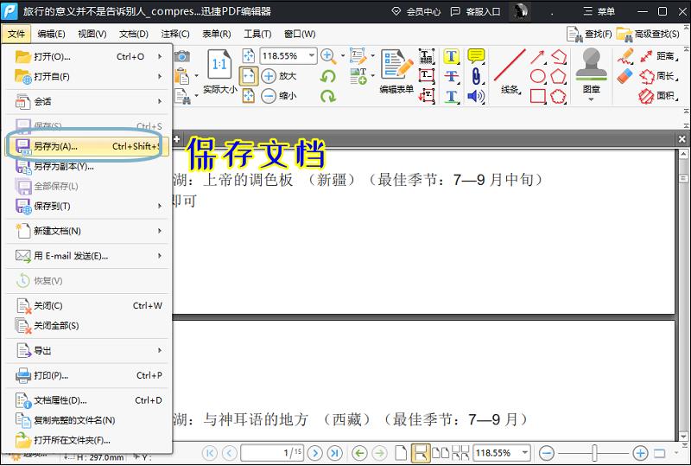Open the status bar zoom level dropdown
This screenshot has width=691, height=466.
tap(527, 452)
